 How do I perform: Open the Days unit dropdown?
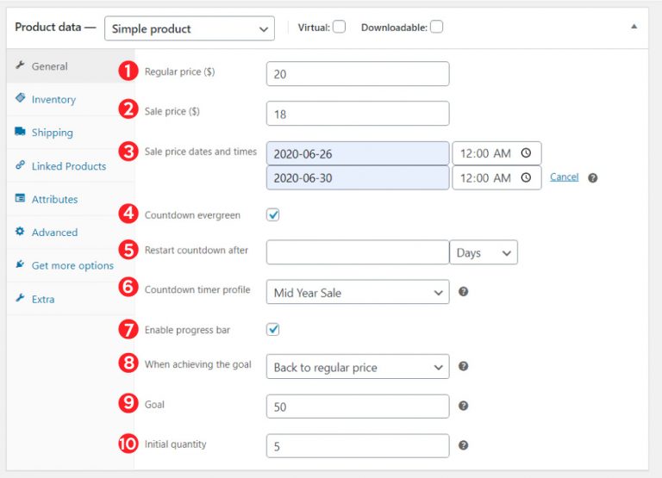coord(484,252)
